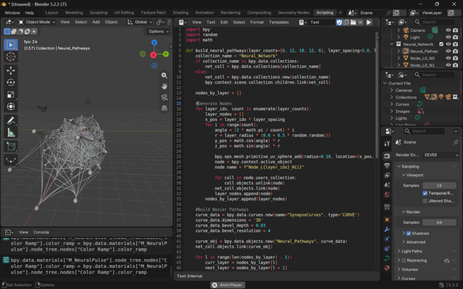The image size is (463, 289).
Task: Click the Anim Player button in status bar
Action: point(227,285)
